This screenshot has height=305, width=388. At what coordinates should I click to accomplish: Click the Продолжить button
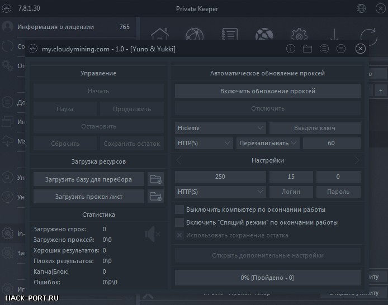coord(132,109)
